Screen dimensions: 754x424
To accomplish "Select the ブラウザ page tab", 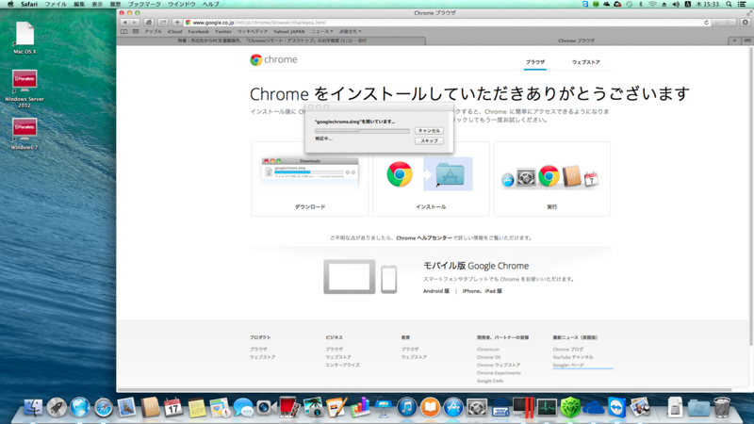I will click(534, 62).
